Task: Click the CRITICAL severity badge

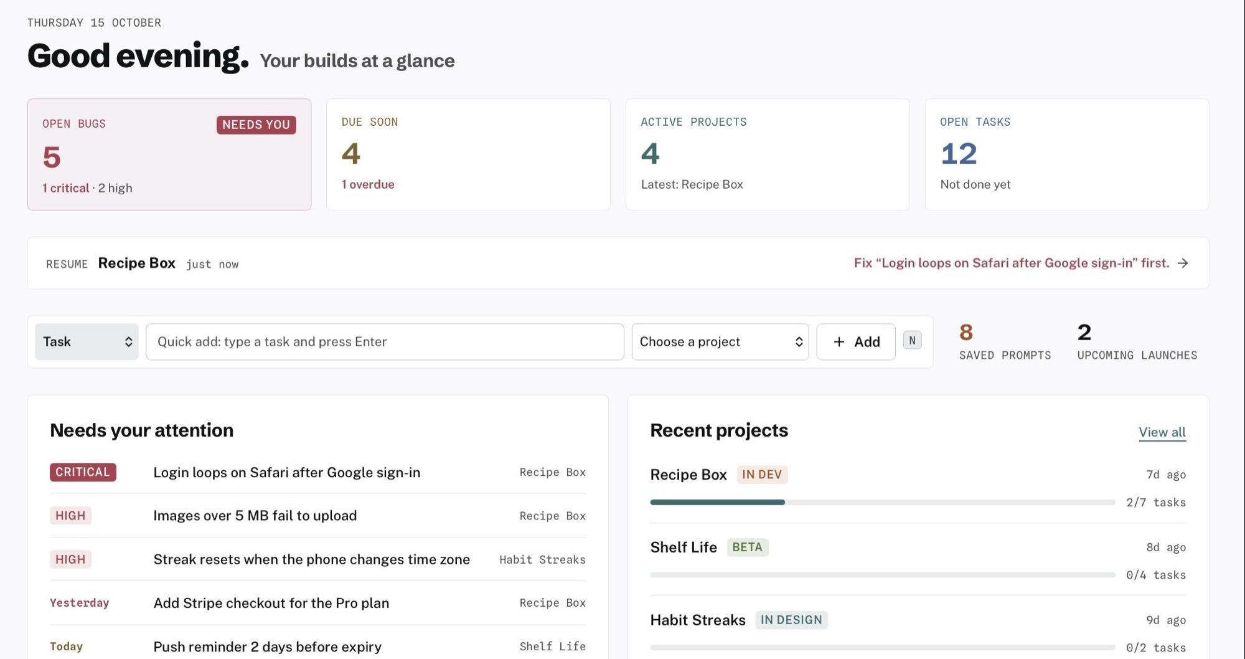Action: pos(83,472)
